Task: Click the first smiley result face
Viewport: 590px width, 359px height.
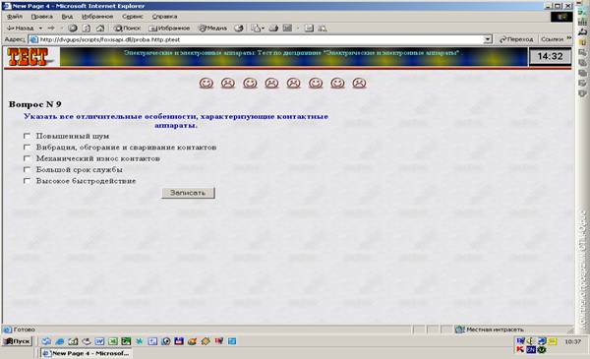Action: pyautogui.click(x=206, y=83)
